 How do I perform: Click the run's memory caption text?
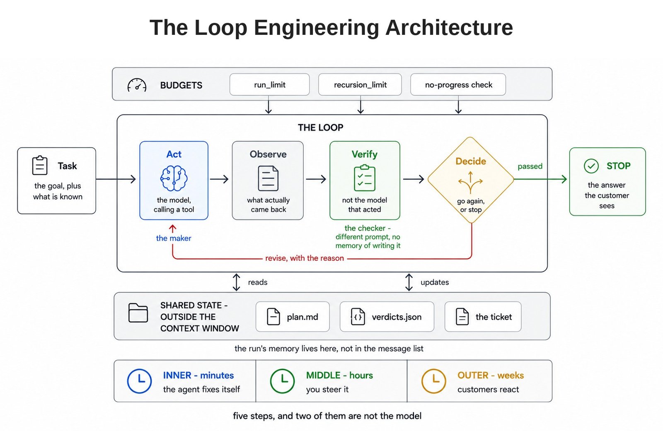pos(329,349)
